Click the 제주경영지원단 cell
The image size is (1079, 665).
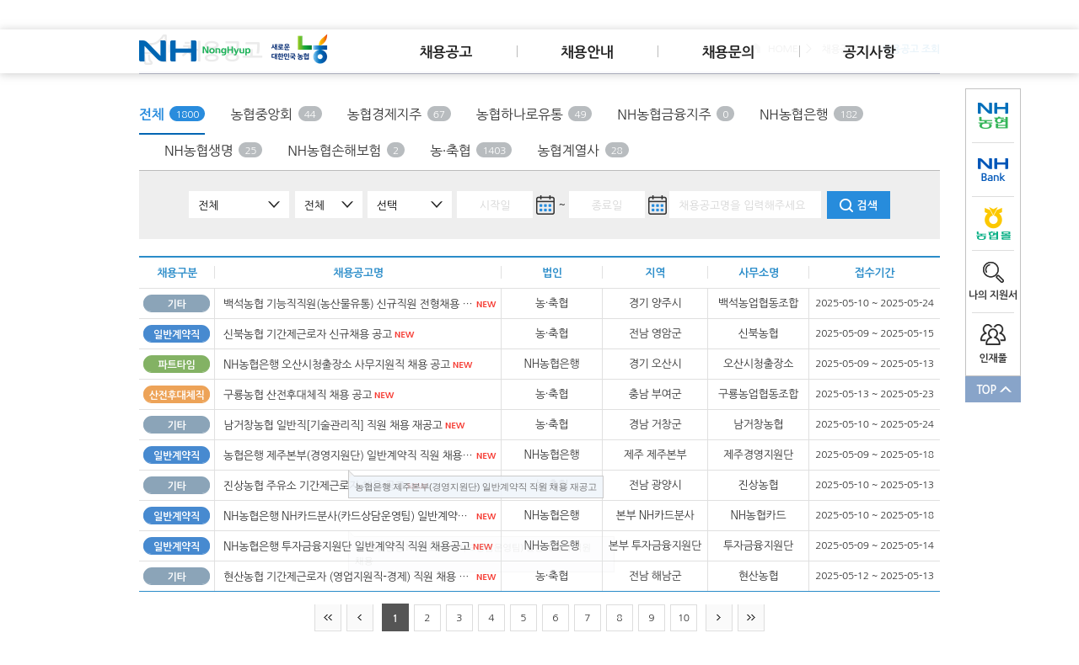point(758,455)
